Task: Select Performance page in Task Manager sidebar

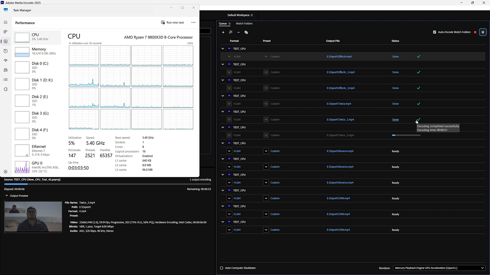Action: pyautogui.click(x=6, y=41)
